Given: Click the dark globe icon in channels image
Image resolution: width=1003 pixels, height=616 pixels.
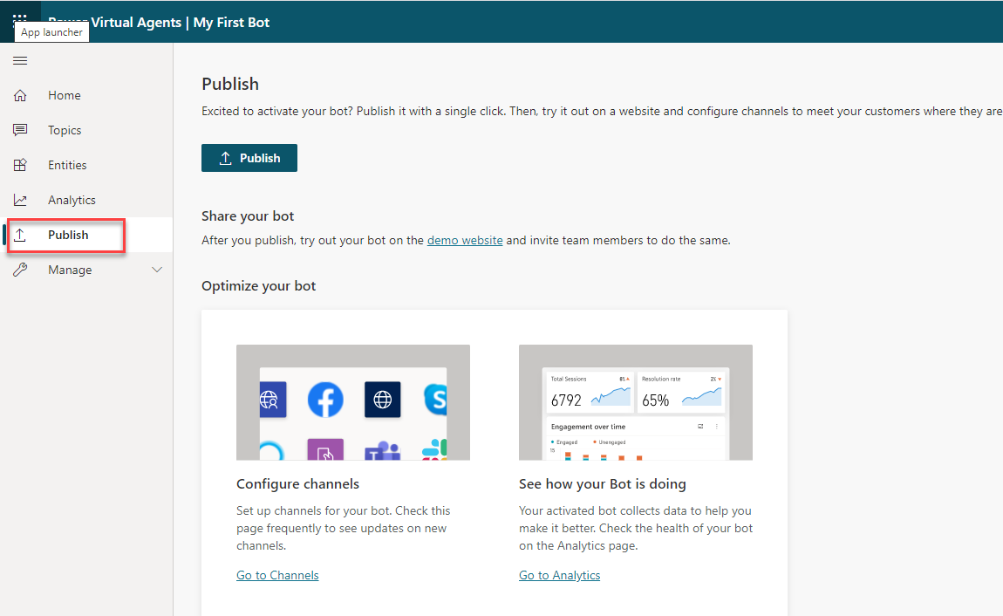Looking at the screenshot, I should click(383, 399).
